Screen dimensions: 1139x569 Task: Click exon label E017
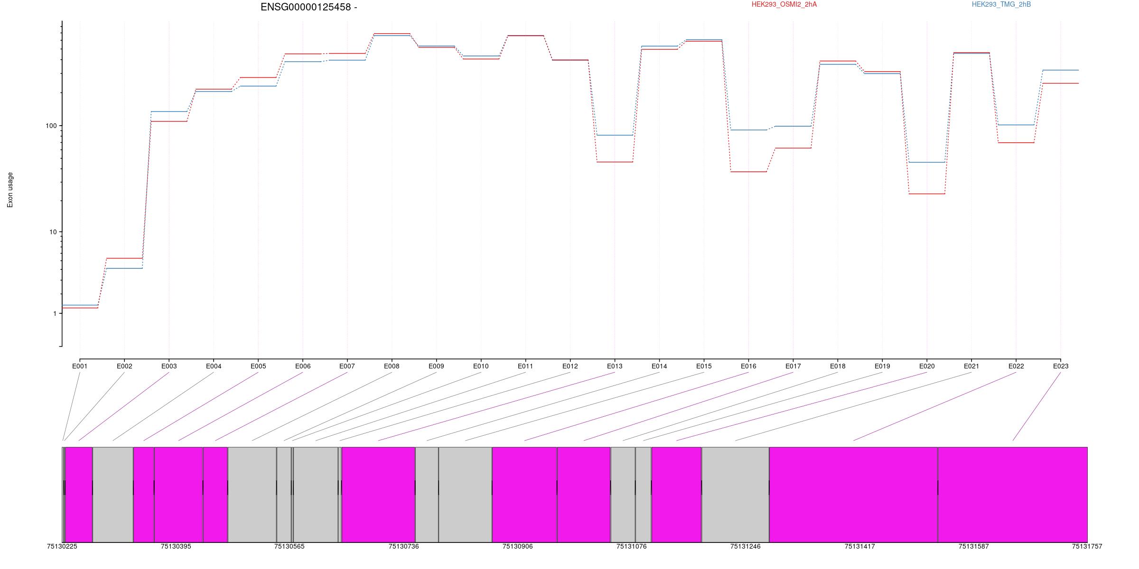793,366
